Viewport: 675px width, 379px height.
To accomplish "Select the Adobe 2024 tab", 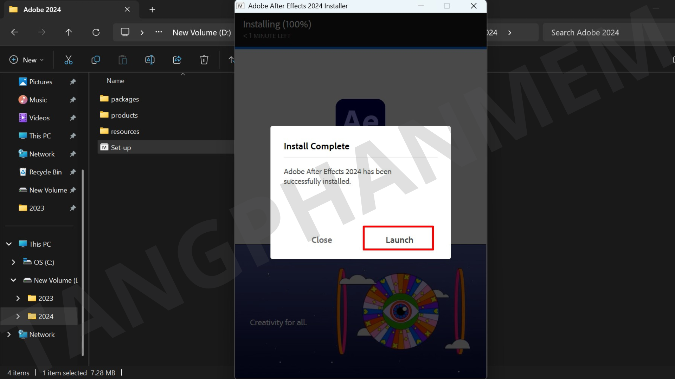I will [x=63, y=10].
